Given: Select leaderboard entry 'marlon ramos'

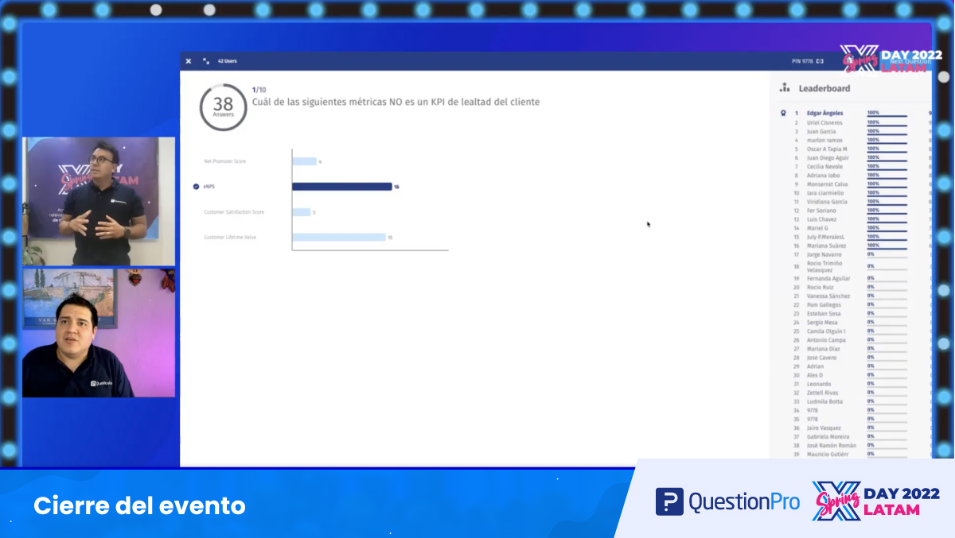Looking at the screenshot, I should (823, 141).
